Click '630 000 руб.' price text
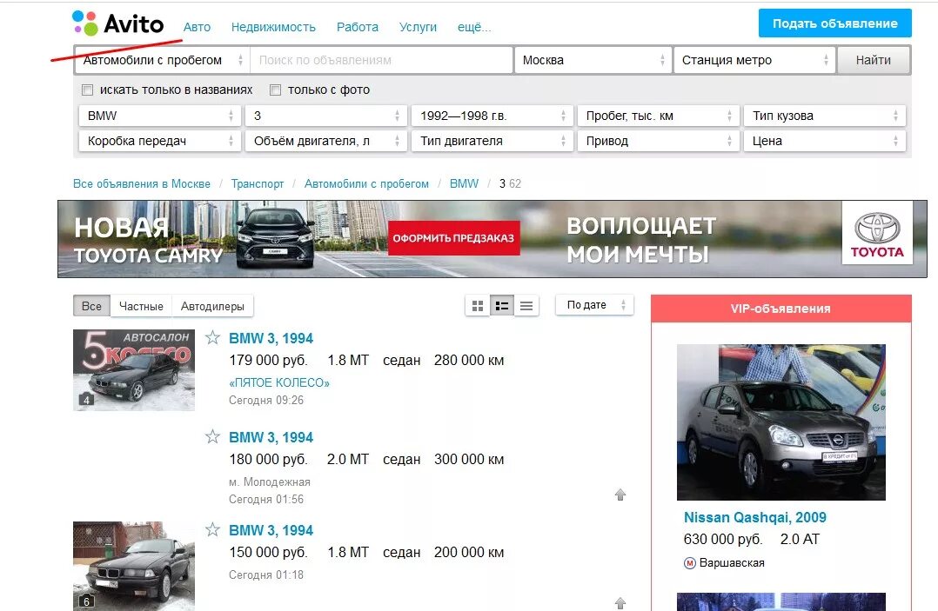Screen dimensions: 938x611 [x=722, y=540]
